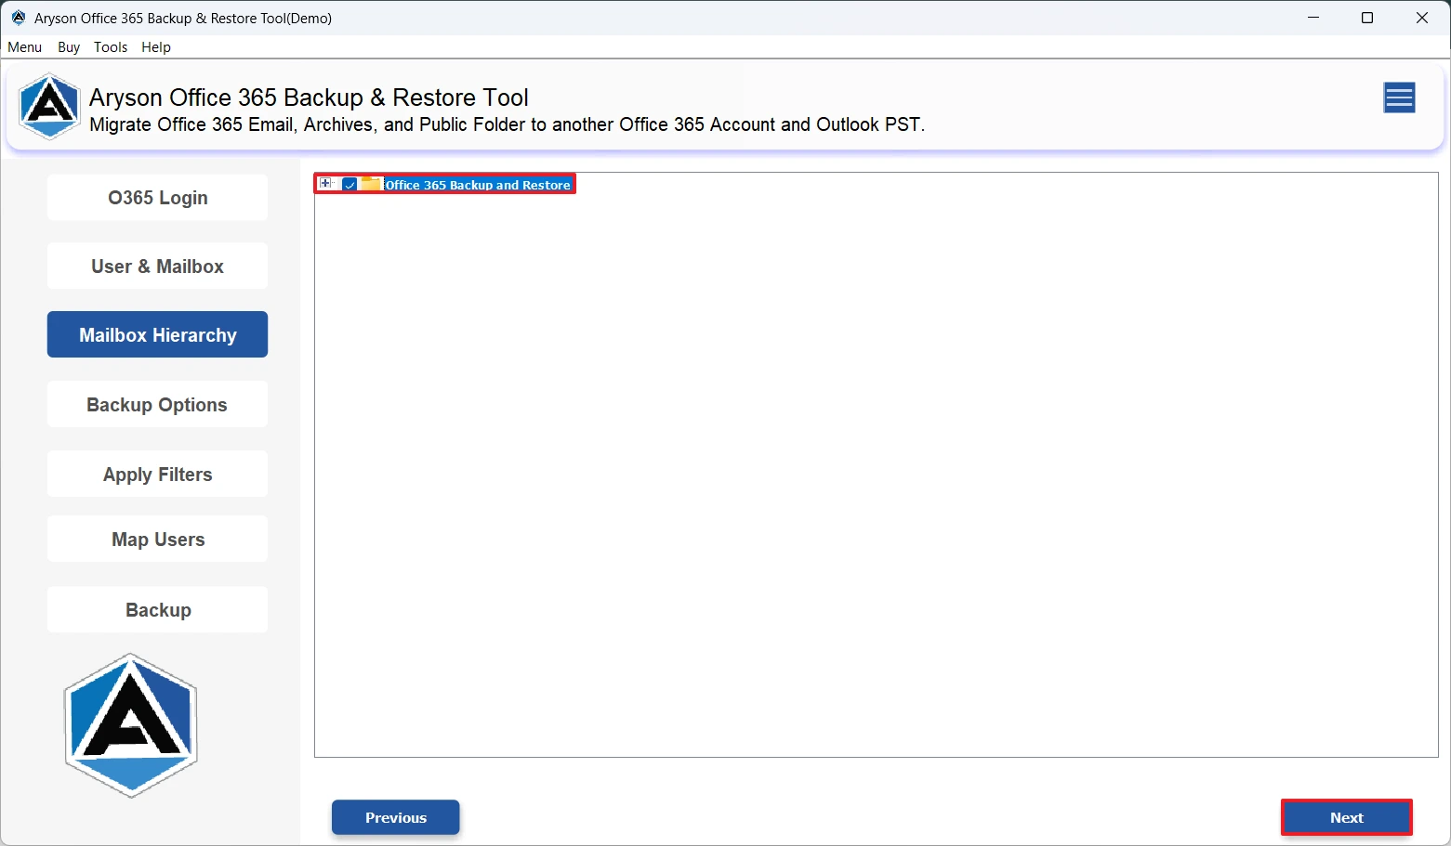Click the folder icon of the Office 365 Backup and Restore node
Viewport: 1451px width, 846px height.
(x=371, y=184)
